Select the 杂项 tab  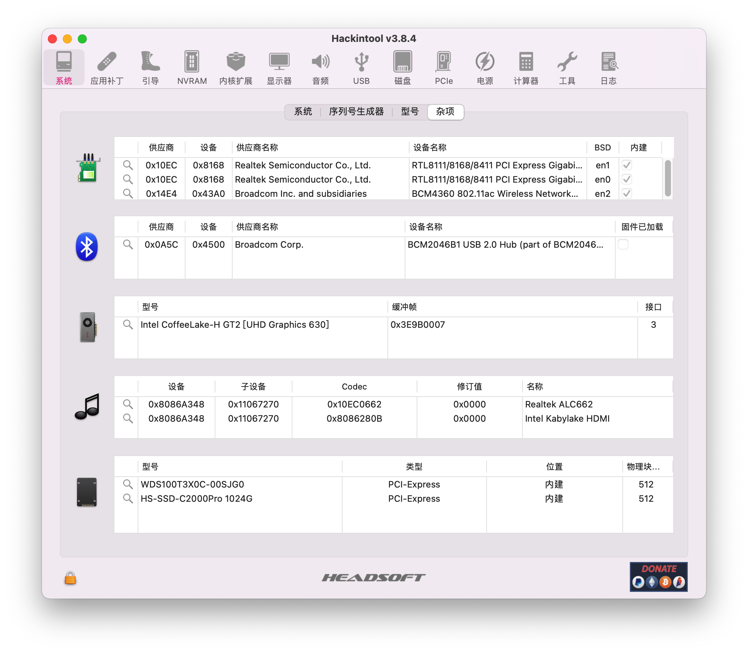[x=445, y=111]
